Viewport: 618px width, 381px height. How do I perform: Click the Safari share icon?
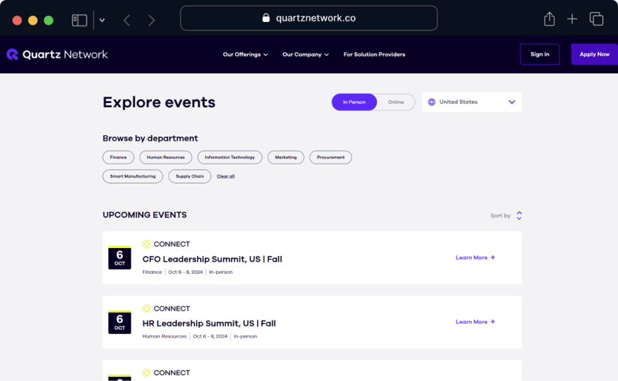(x=549, y=18)
